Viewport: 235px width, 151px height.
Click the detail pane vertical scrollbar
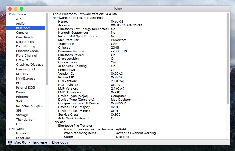(x=228, y=58)
